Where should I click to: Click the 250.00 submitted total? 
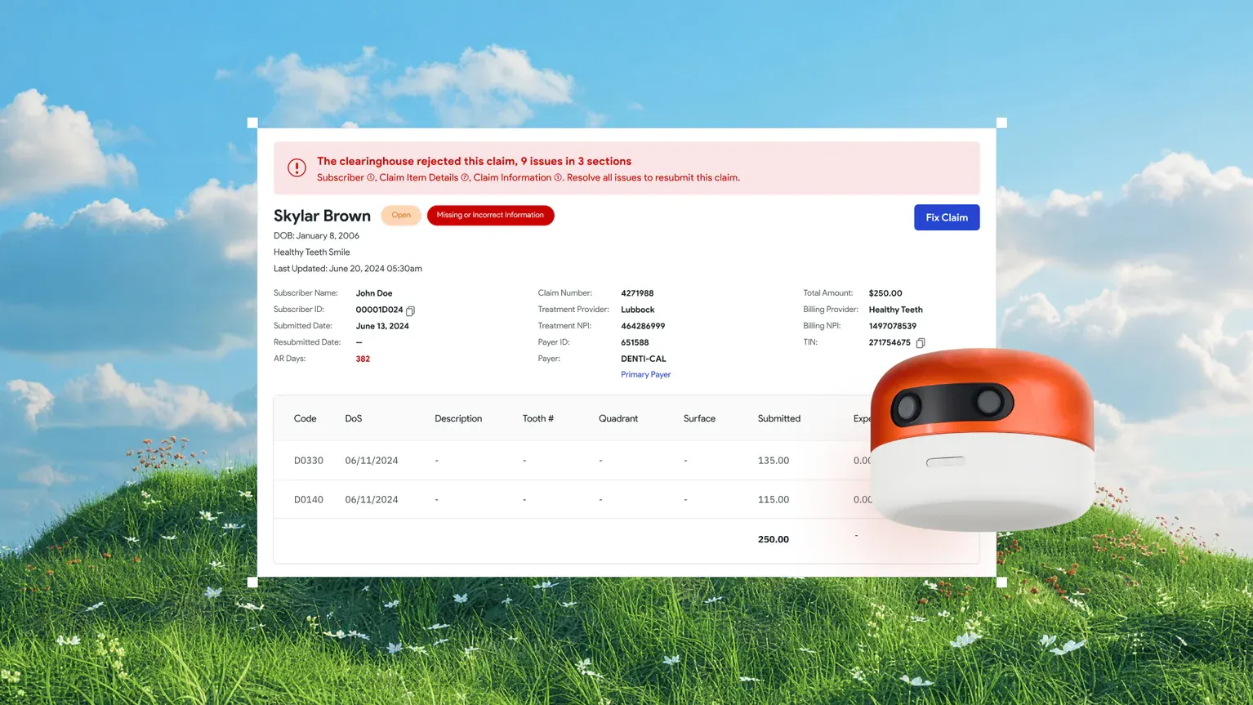tap(774, 539)
